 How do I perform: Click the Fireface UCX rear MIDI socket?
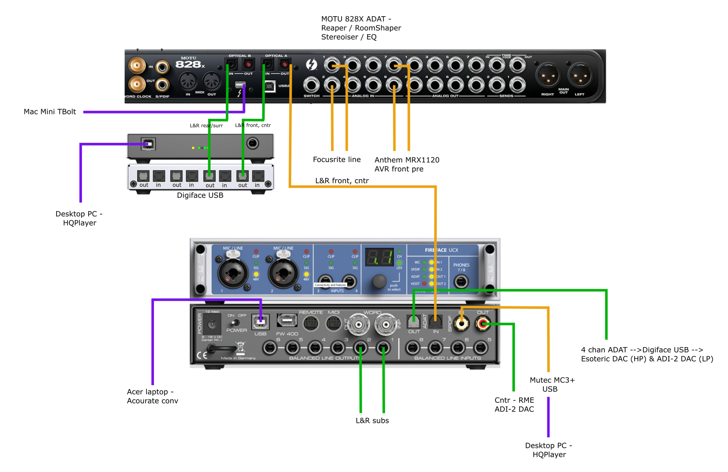pos(334,323)
